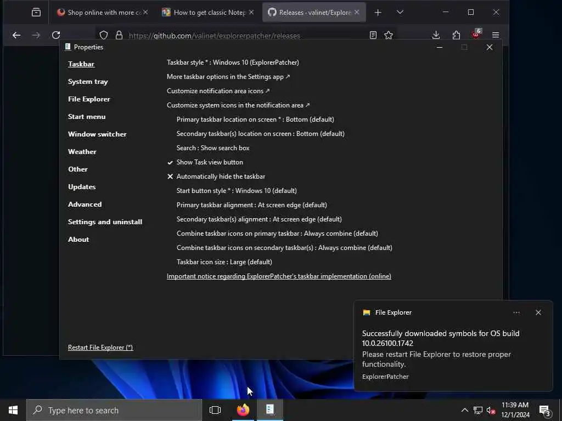View site security lock information
The width and height of the screenshot is (562, 421).
(x=119, y=35)
